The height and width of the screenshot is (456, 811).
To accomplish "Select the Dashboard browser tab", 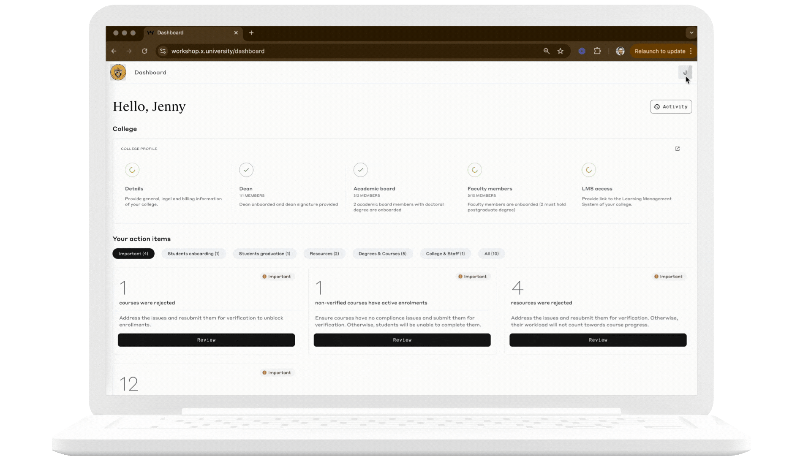I will (x=170, y=33).
